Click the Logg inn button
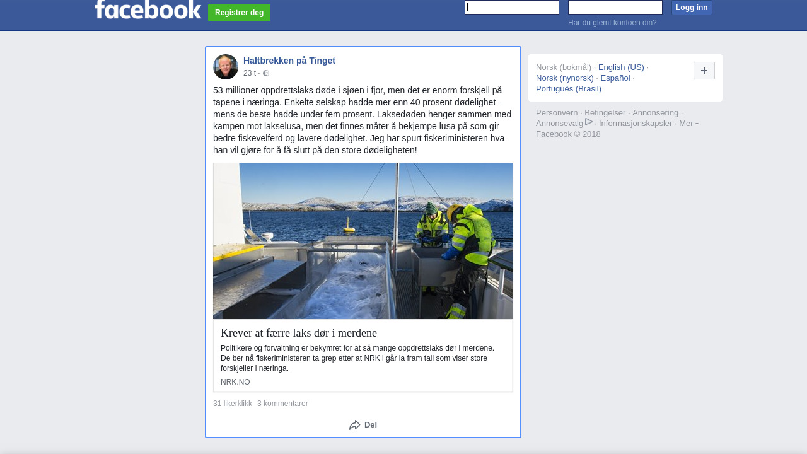 click(x=692, y=8)
